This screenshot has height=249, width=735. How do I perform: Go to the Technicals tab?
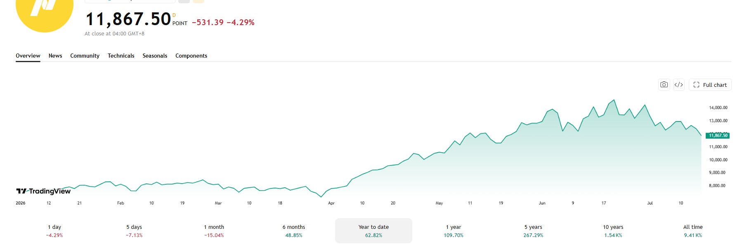click(121, 56)
